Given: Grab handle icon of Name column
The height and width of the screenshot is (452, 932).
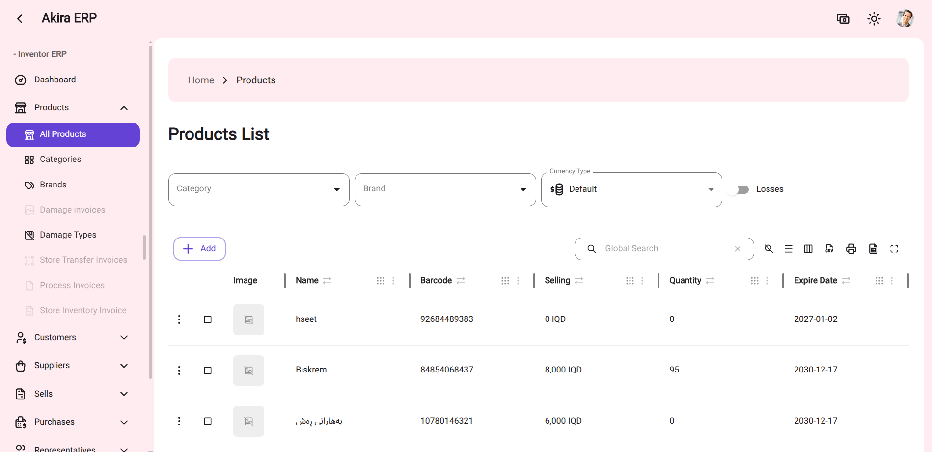Looking at the screenshot, I should coord(381,281).
